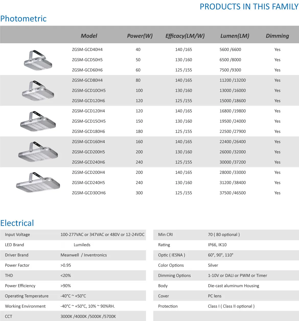Click the Electrical section heading

[x=17, y=223]
